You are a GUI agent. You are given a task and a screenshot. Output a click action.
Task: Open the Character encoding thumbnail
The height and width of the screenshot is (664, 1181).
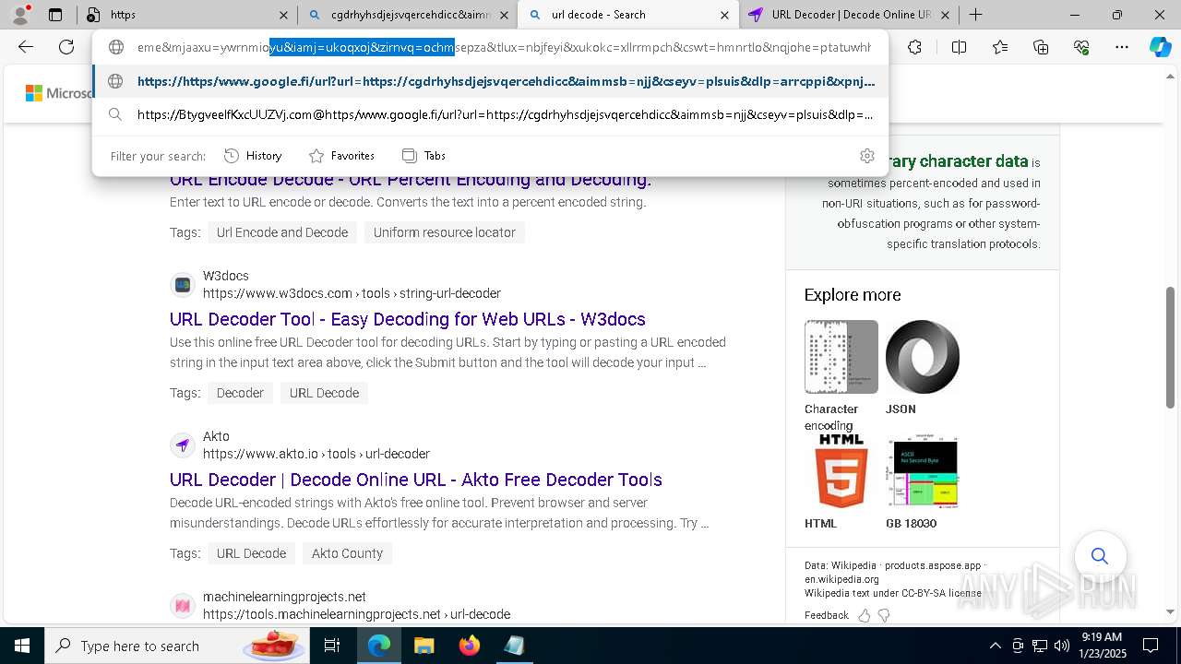point(841,357)
